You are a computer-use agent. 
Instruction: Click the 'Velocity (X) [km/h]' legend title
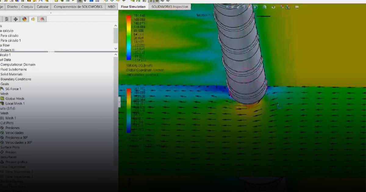[139, 65]
